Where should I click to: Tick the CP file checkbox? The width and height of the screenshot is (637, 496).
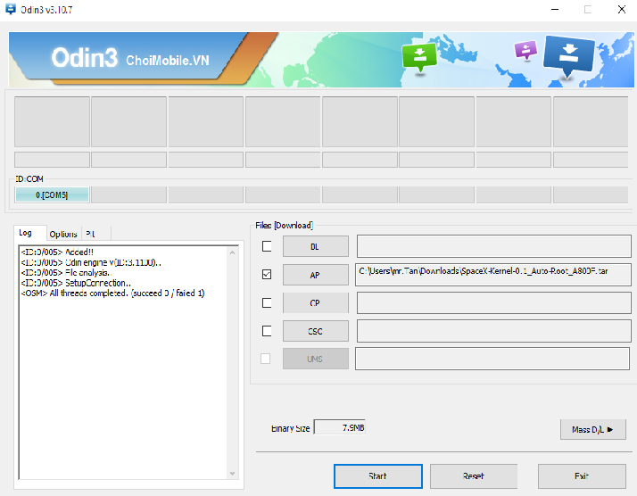click(267, 303)
